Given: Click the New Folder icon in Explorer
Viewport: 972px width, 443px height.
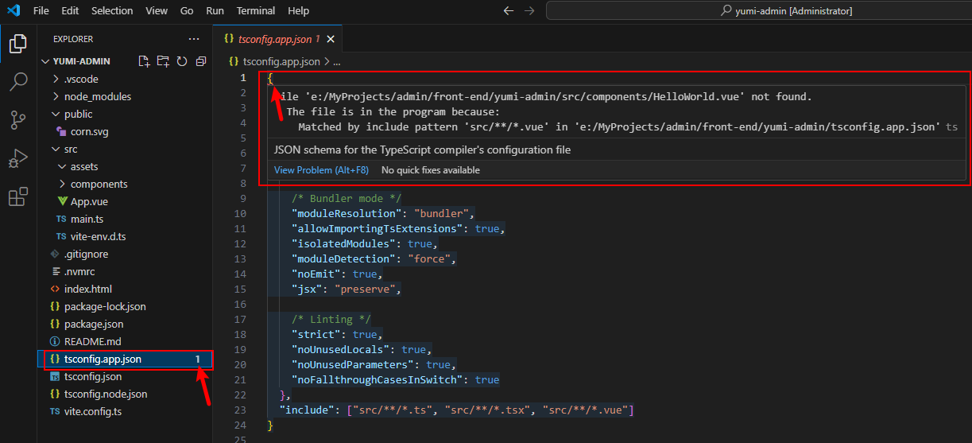Looking at the screenshot, I should pyautogui.click(x=163, y=61).
